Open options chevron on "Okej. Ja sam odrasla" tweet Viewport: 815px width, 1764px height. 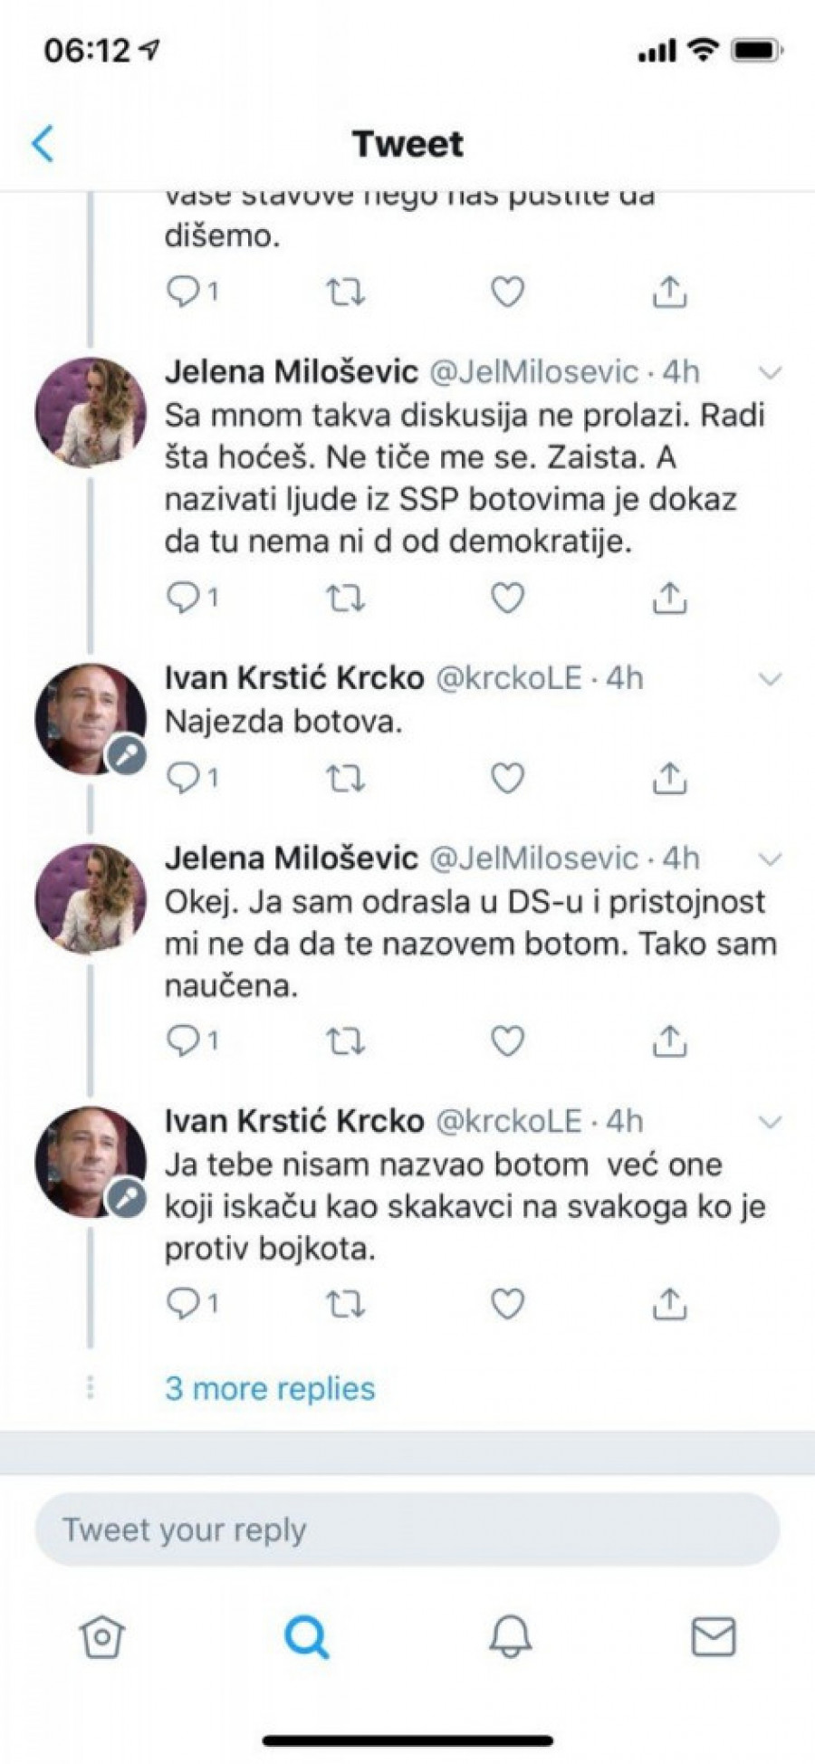pos(770,858)
